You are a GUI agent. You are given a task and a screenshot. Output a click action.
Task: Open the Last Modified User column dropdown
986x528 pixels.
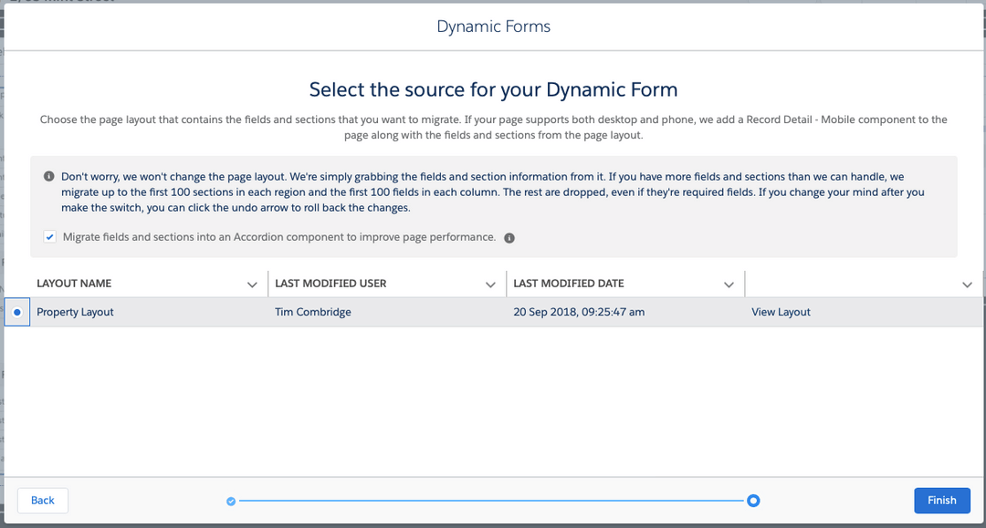point(491,284)
